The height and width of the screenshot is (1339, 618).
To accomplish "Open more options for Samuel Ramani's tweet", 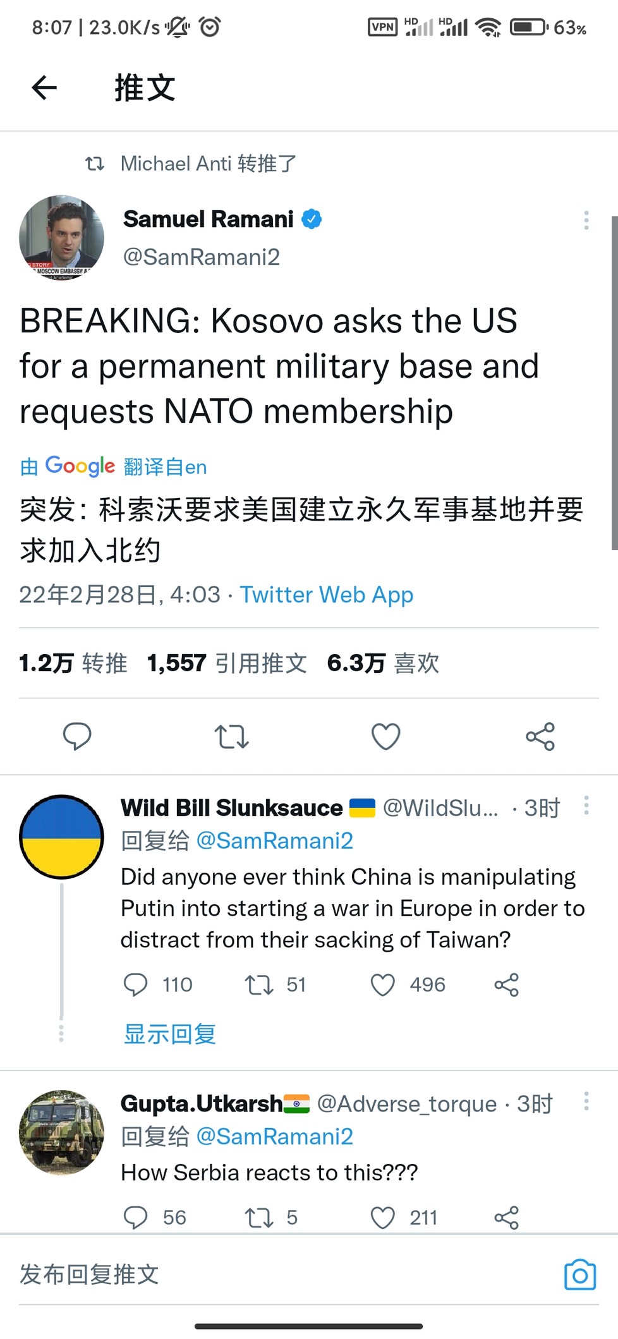I will 586,220.
